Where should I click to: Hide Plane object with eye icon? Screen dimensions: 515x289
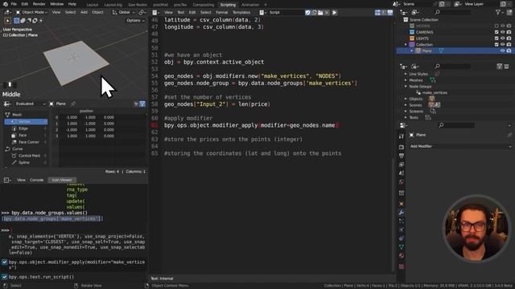click(502, 51)
